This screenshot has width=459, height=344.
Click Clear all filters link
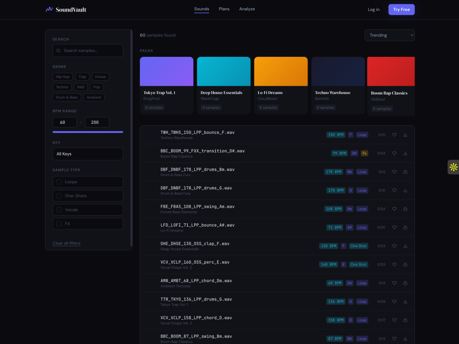(x=67, y=243)
